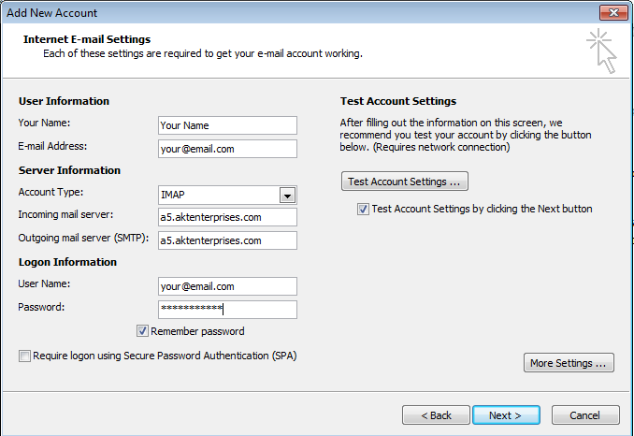
Task: Click the Outgoing mail server (SMTP) field
Action: 227,240
